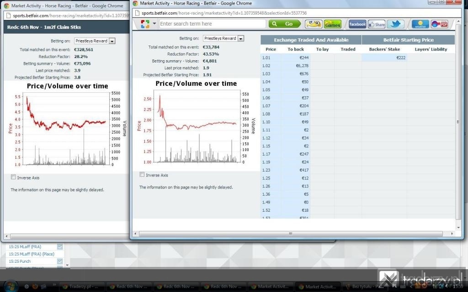This screenshot has height=292, width=468.
Task: Open the 15:25 MLaff (FRA) (Place) link
Action: [32, 254]
